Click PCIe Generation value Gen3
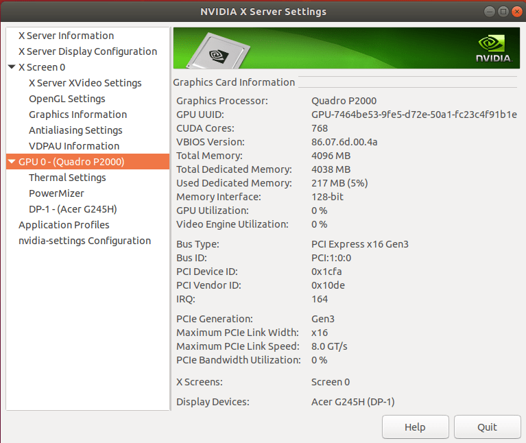 coord(323,319)
